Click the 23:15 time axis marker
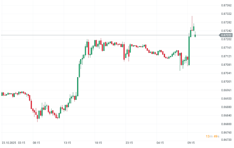Image resolution: width=234 pixels, height=148 pixels. tap(129, 143)
